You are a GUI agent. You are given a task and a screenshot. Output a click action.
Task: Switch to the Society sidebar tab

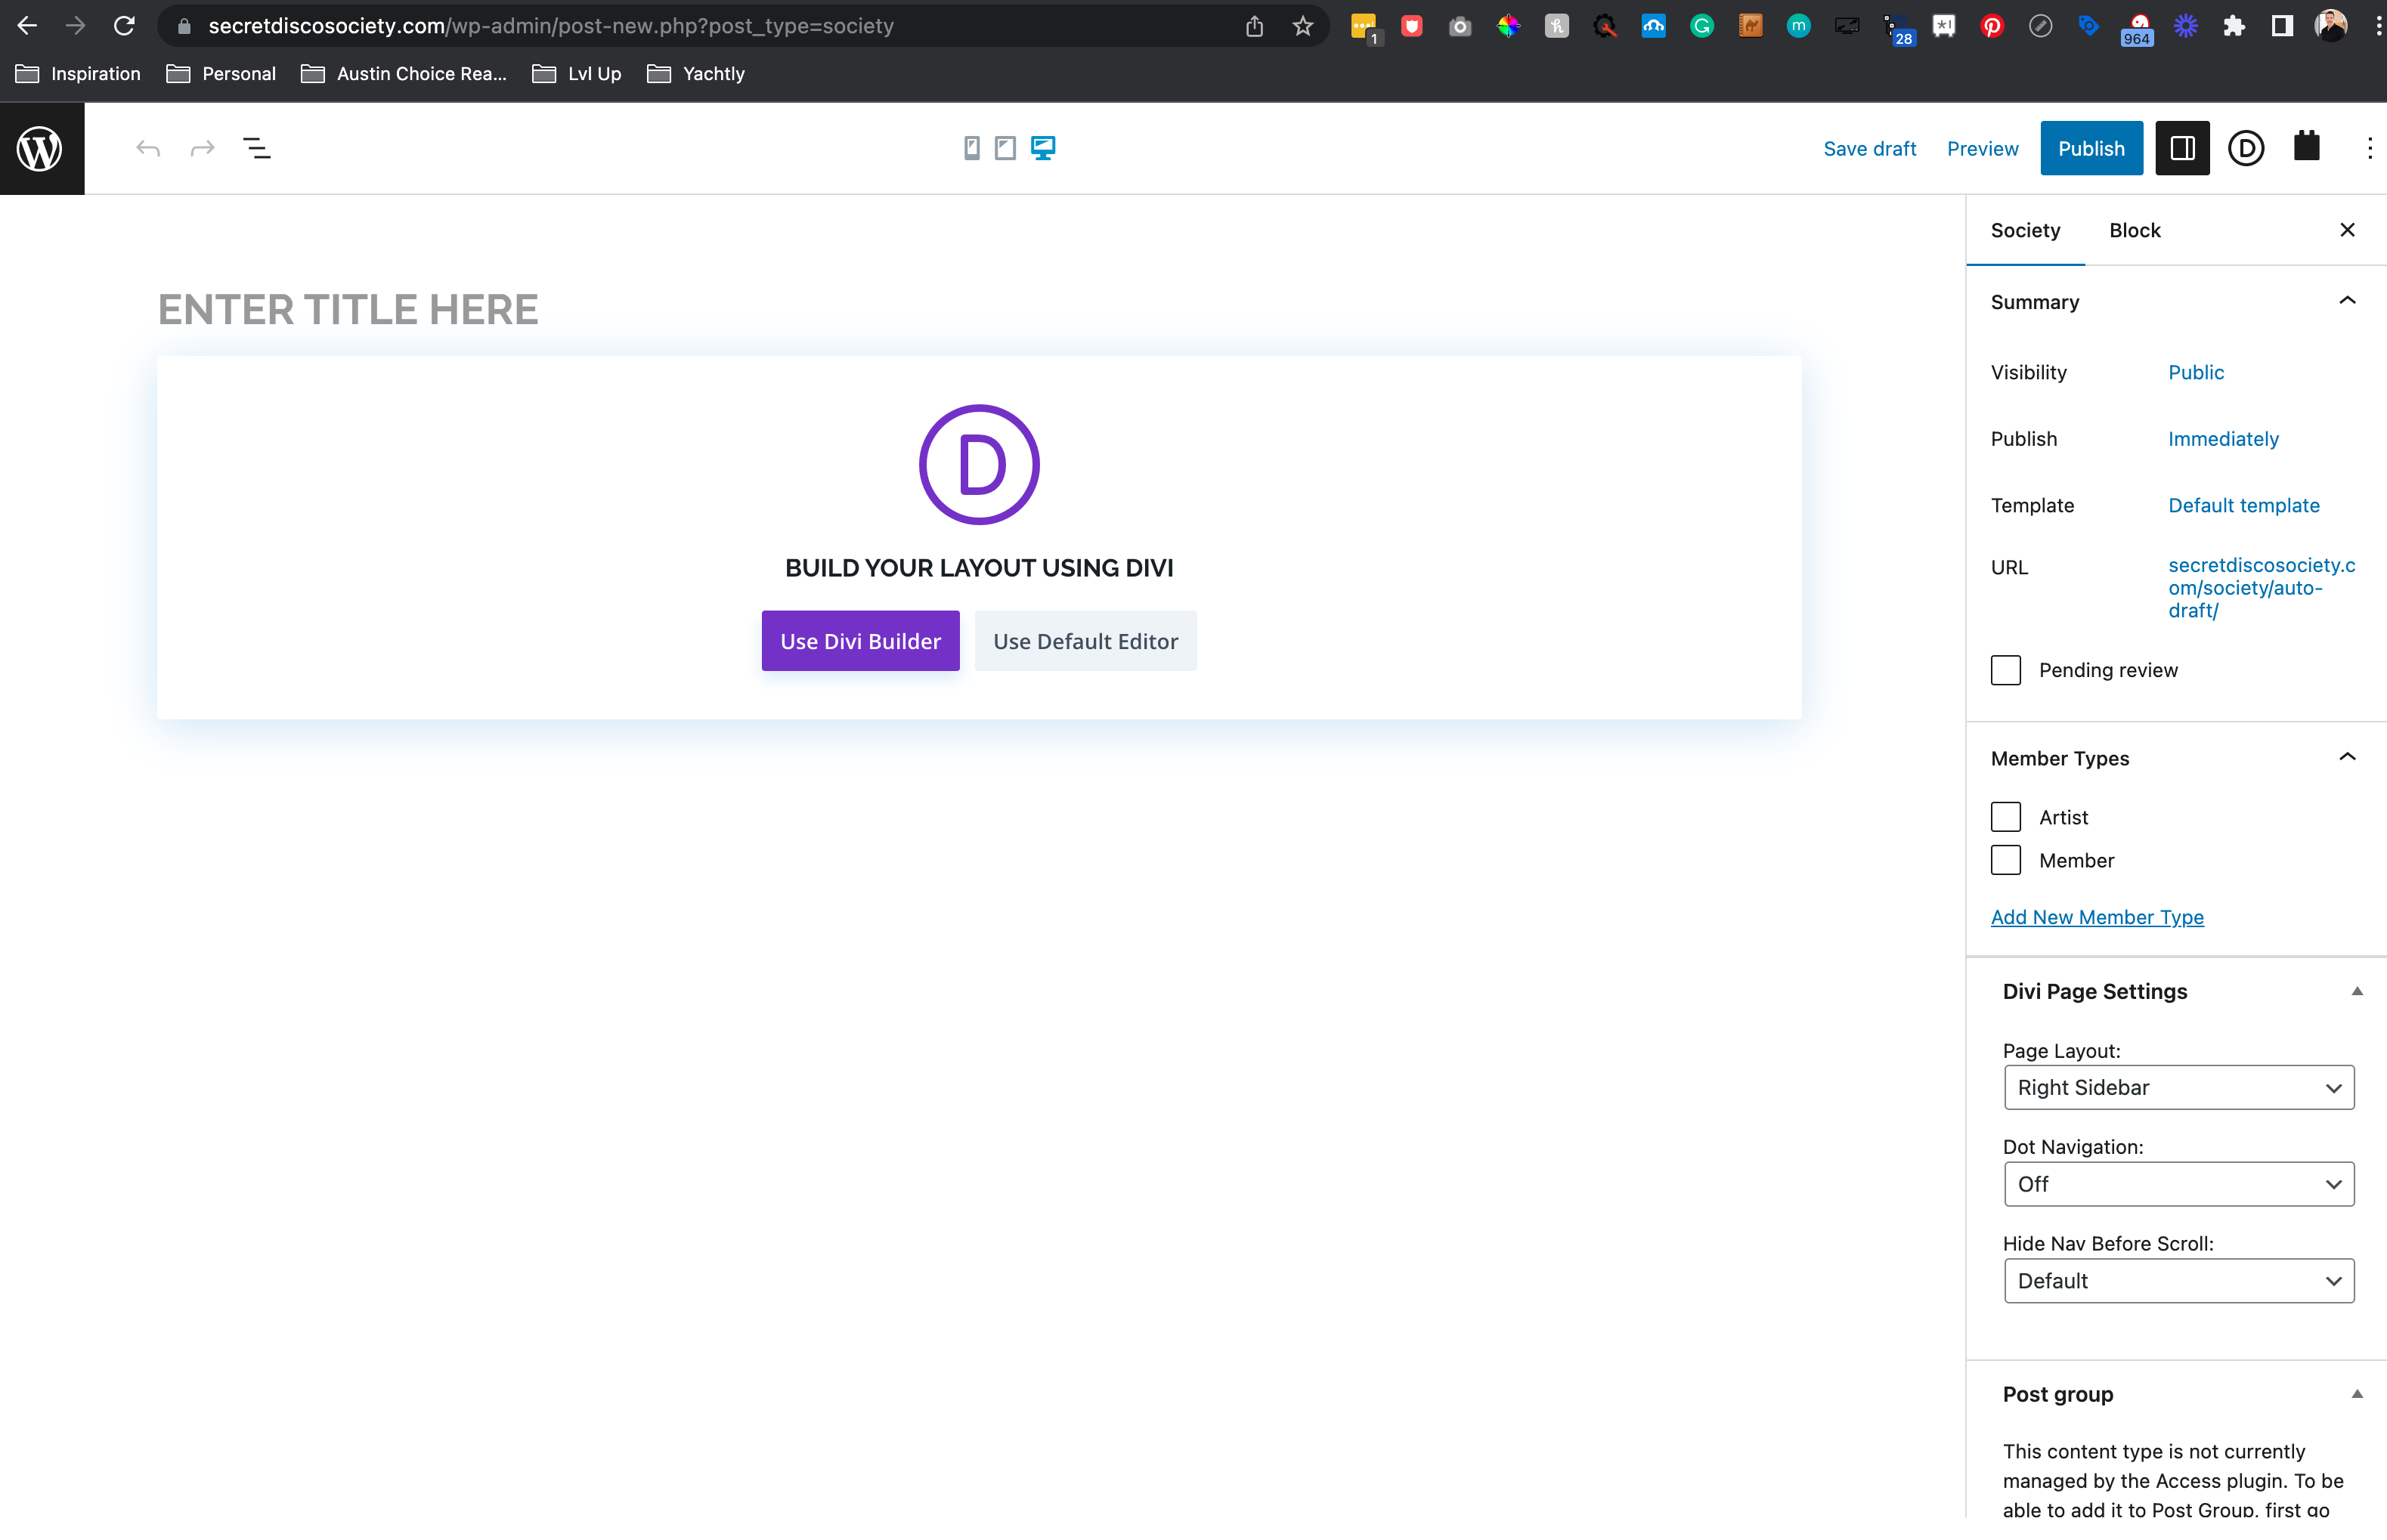[x=2025, y=230]
